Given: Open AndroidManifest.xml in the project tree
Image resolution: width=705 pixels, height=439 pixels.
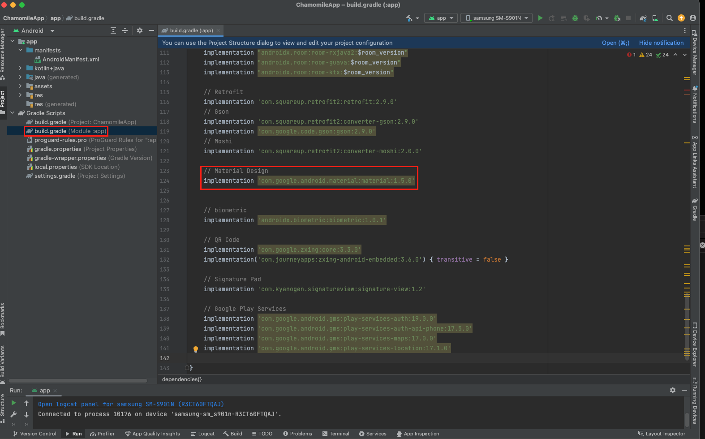Looking at the screenshot, I should tap(67, 59).
